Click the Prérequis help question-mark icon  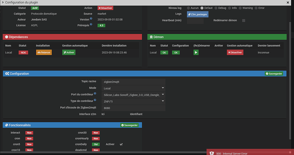click(x=91, y=24)
